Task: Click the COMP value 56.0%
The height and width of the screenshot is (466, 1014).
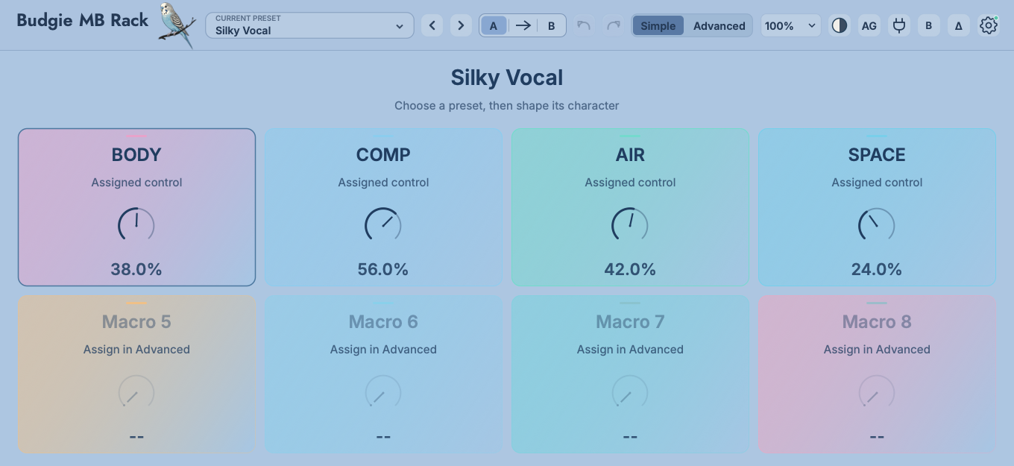Action: (383, 269)
